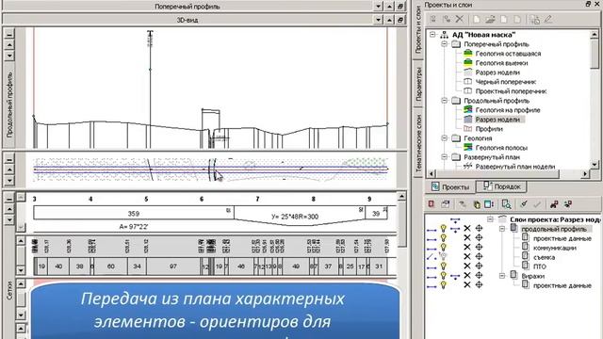Image resolution: width=603 pixels, height=339 pixels.
Task: Click the delete (X) icon in the projects toolbar
Action: pos(459,19)
